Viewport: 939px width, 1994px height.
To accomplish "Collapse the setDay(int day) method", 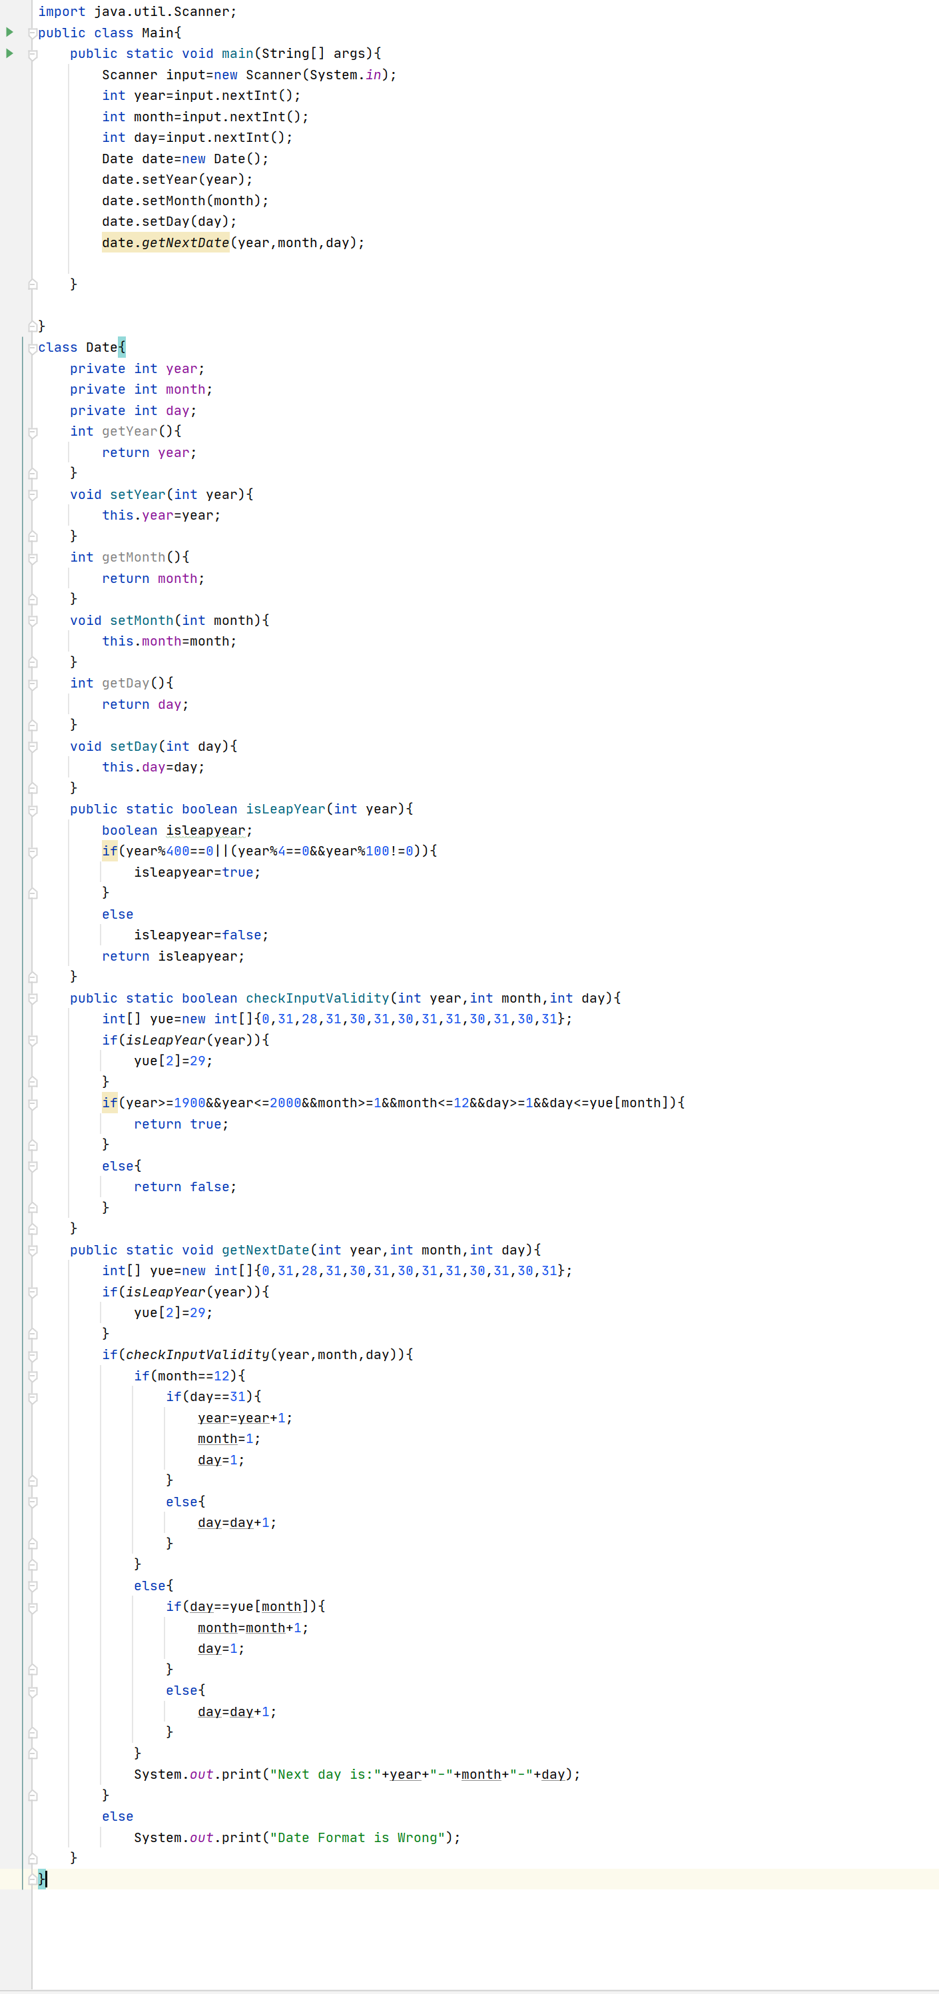I will click(x=33, y=746).
